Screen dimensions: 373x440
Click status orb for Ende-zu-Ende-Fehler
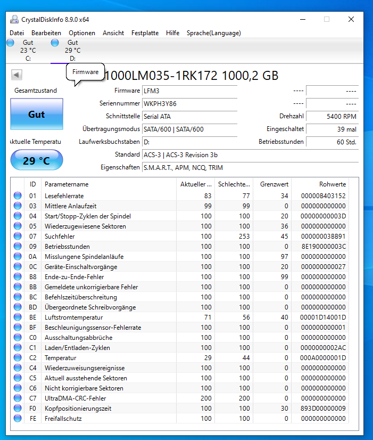click(x=18, y=276)
